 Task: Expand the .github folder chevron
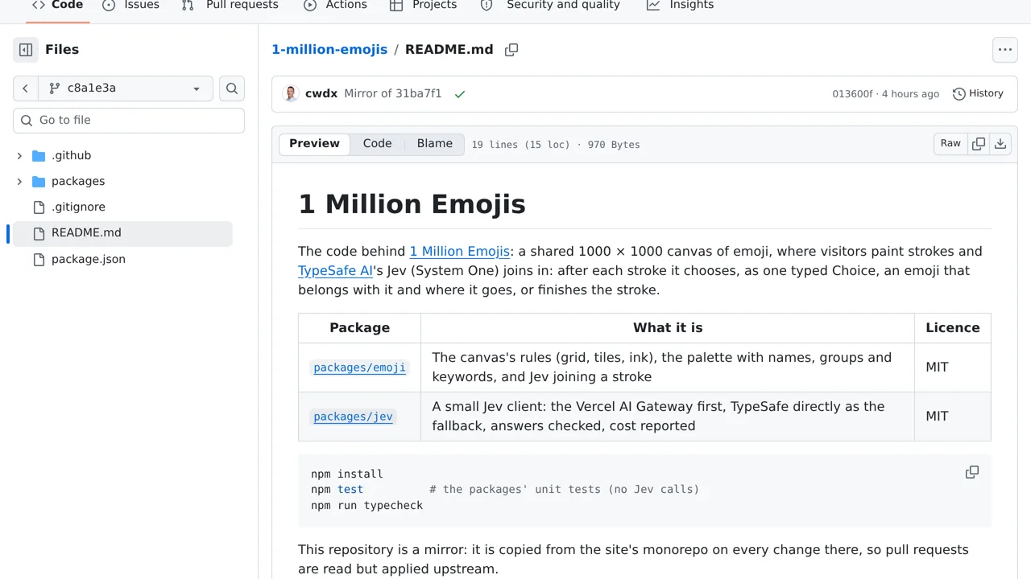pos(19,156)
